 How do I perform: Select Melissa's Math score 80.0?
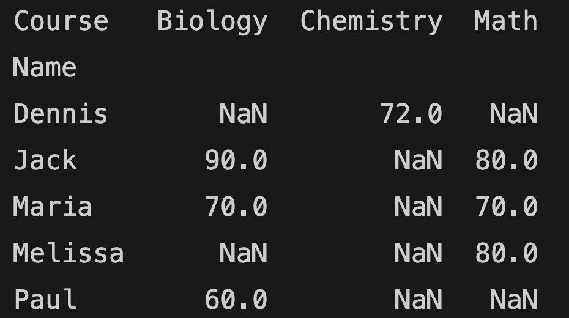point(506,253)
